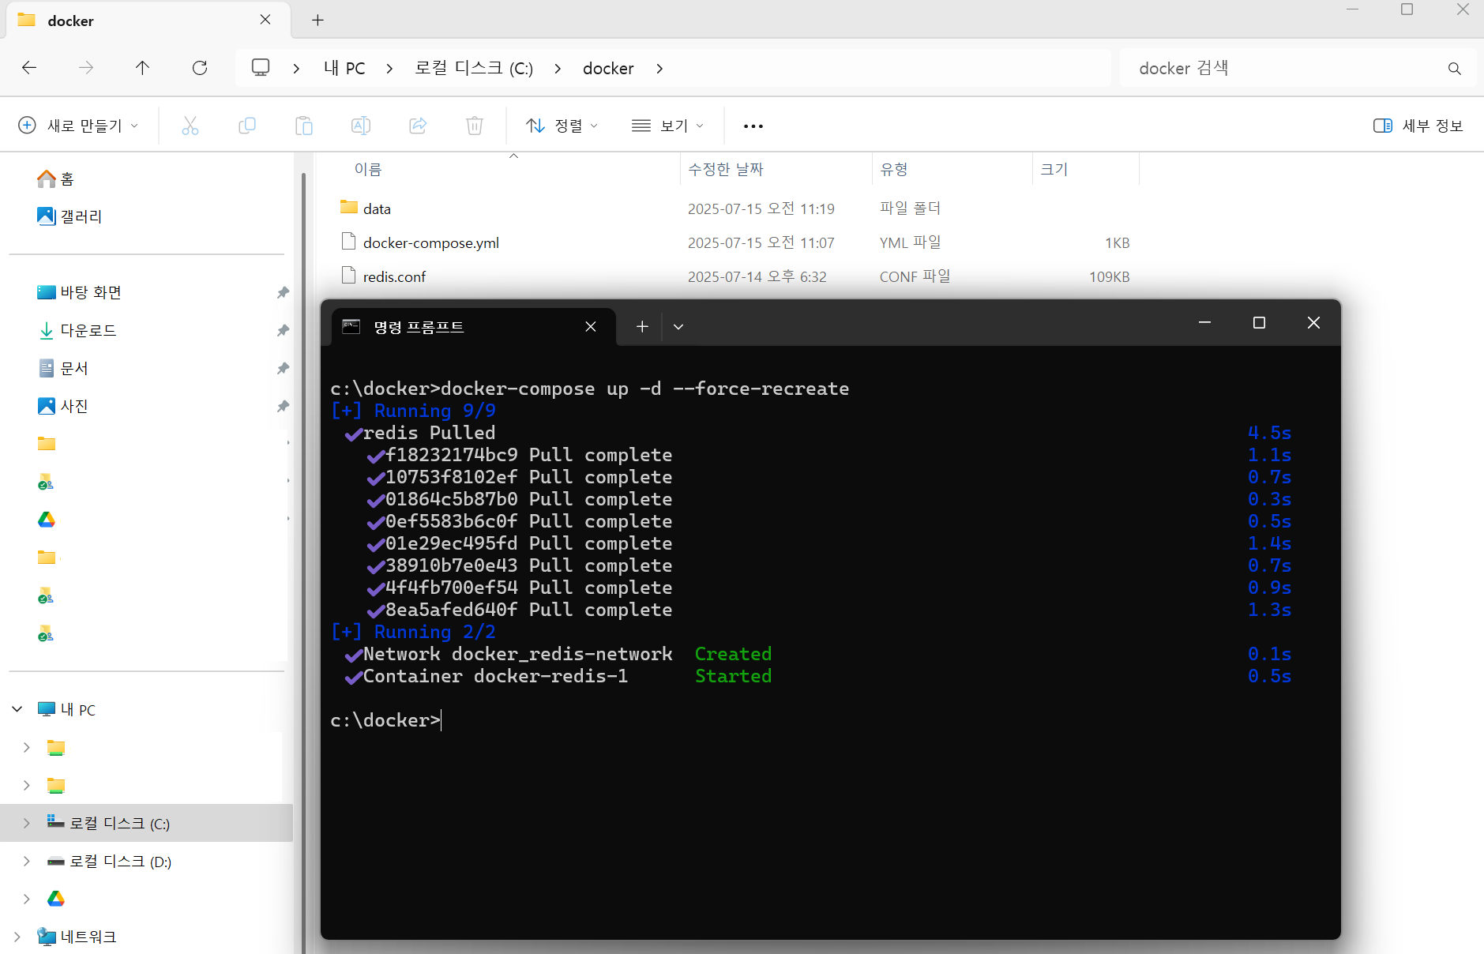Open the Google Drive item under 내 PC
This screenshot has width=1484, height=954.
(x=56, y=899)
